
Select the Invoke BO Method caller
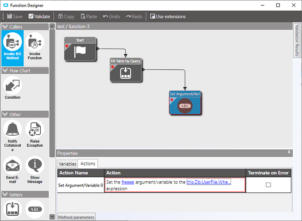(12, 48)
